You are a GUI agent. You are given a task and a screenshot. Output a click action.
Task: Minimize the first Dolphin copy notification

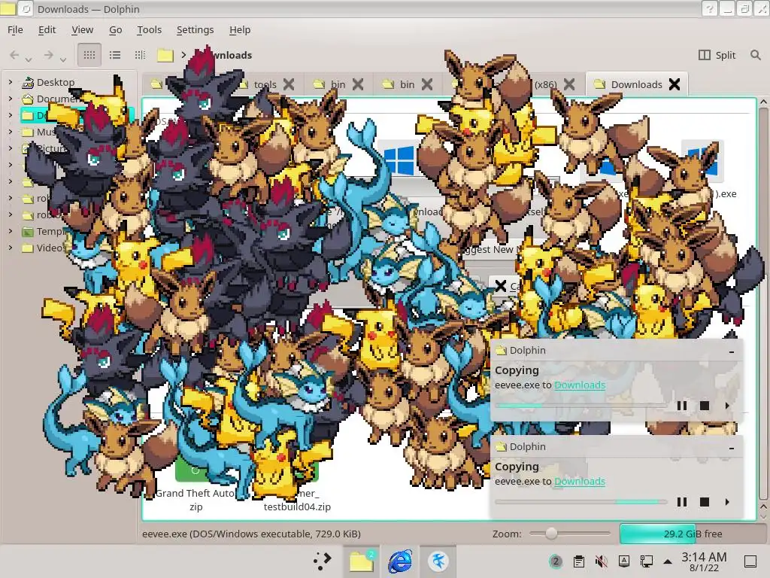[x=732, y=351]
